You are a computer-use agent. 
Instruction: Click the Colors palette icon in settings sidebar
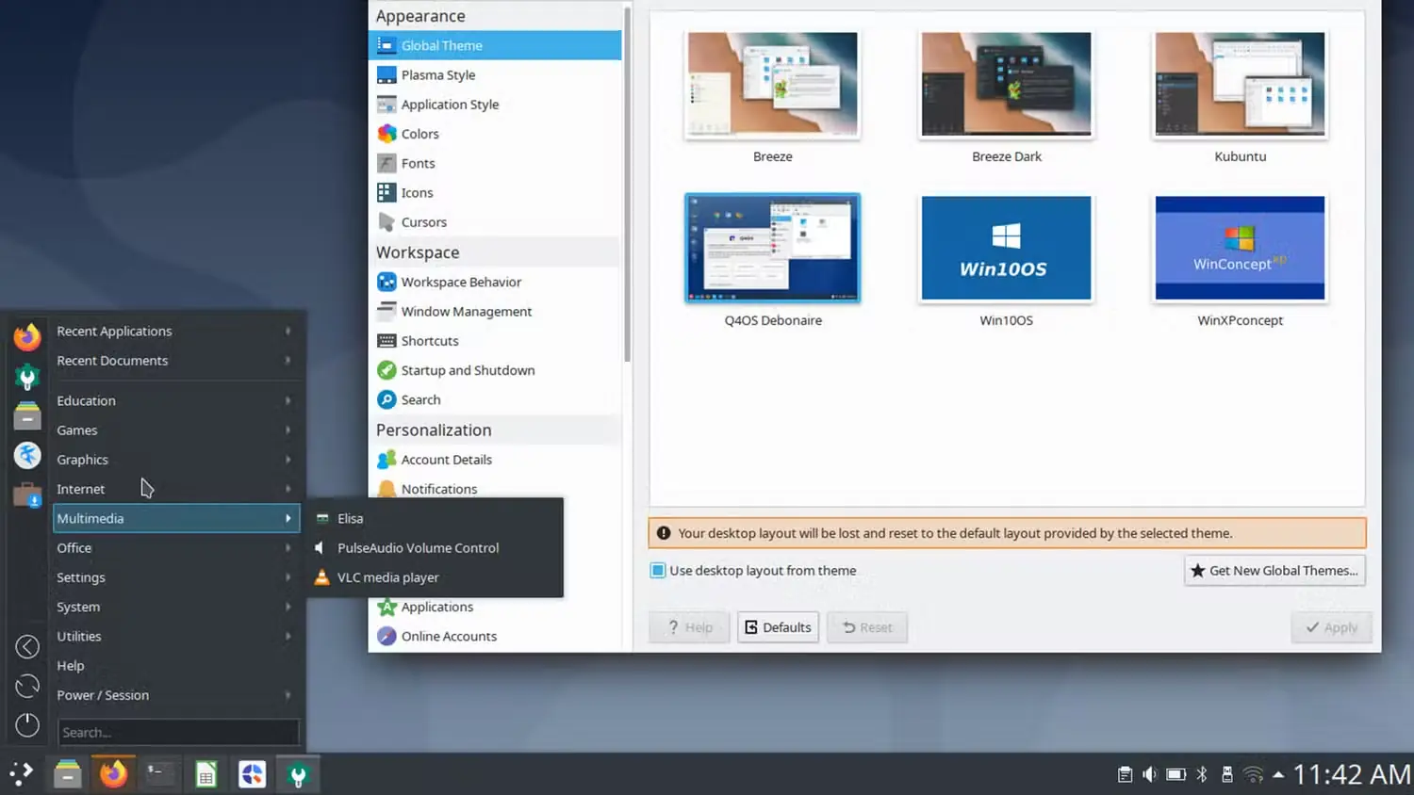point(386,134)
